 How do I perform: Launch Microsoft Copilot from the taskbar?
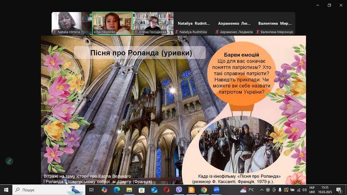[104, 190]
